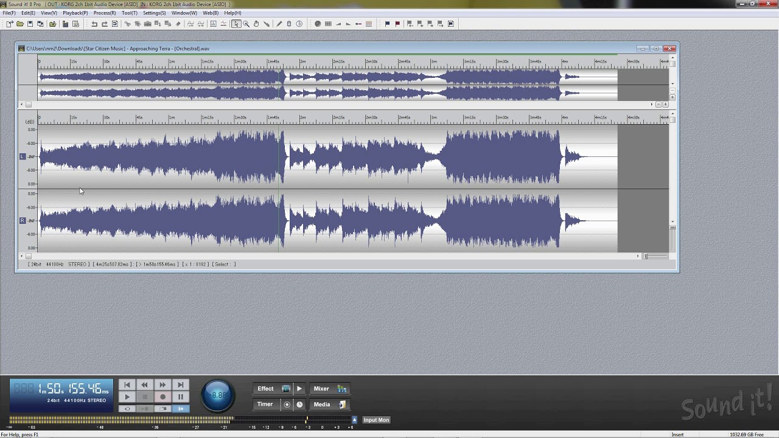Click the red flag marker icon

[397, 24]
